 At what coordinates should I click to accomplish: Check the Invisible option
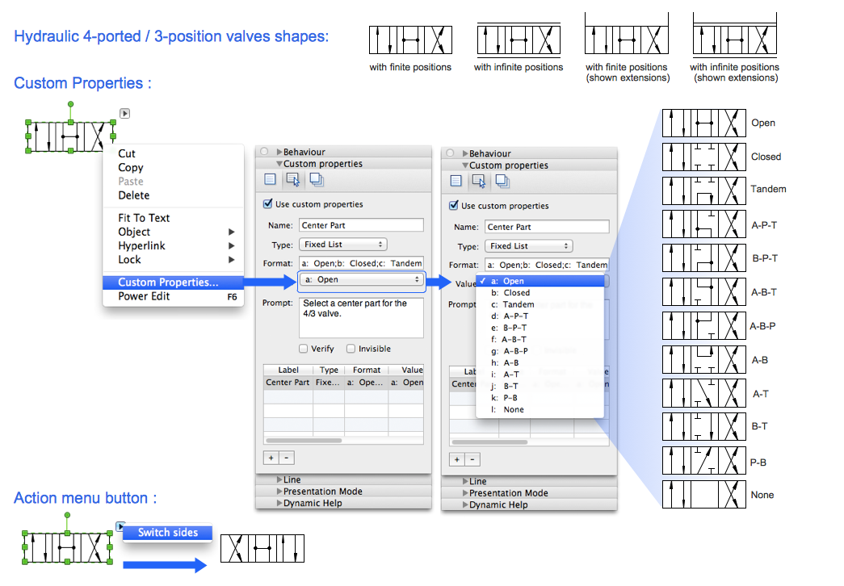click(x=351, y=349)
